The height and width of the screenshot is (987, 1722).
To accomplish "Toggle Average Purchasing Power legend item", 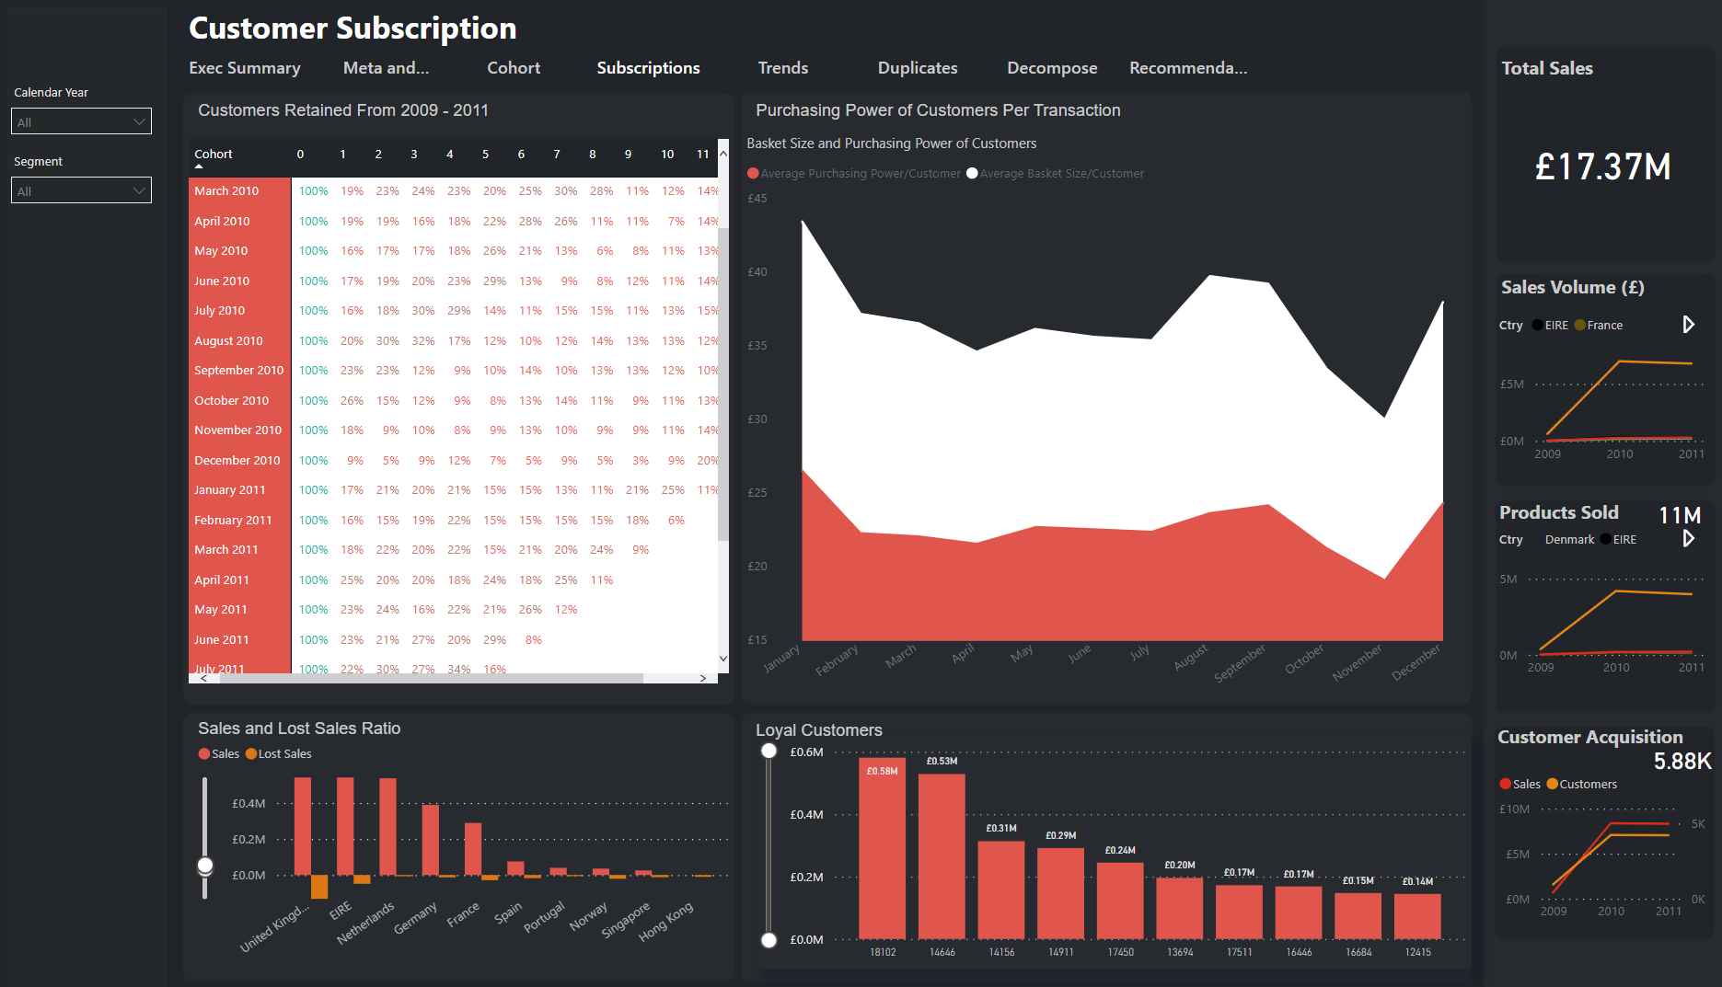I will click(854, 174).
